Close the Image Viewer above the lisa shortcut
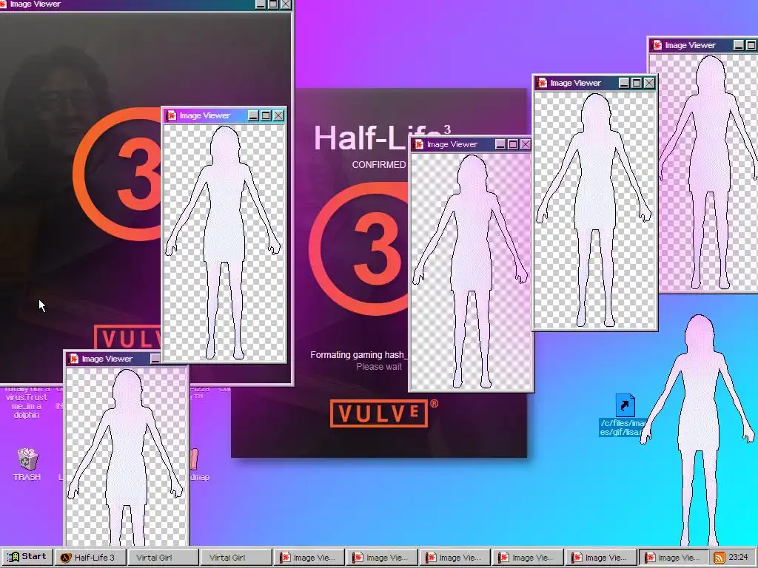The width and height of the screenshot is (758, 568). click(x=649, y=83)
